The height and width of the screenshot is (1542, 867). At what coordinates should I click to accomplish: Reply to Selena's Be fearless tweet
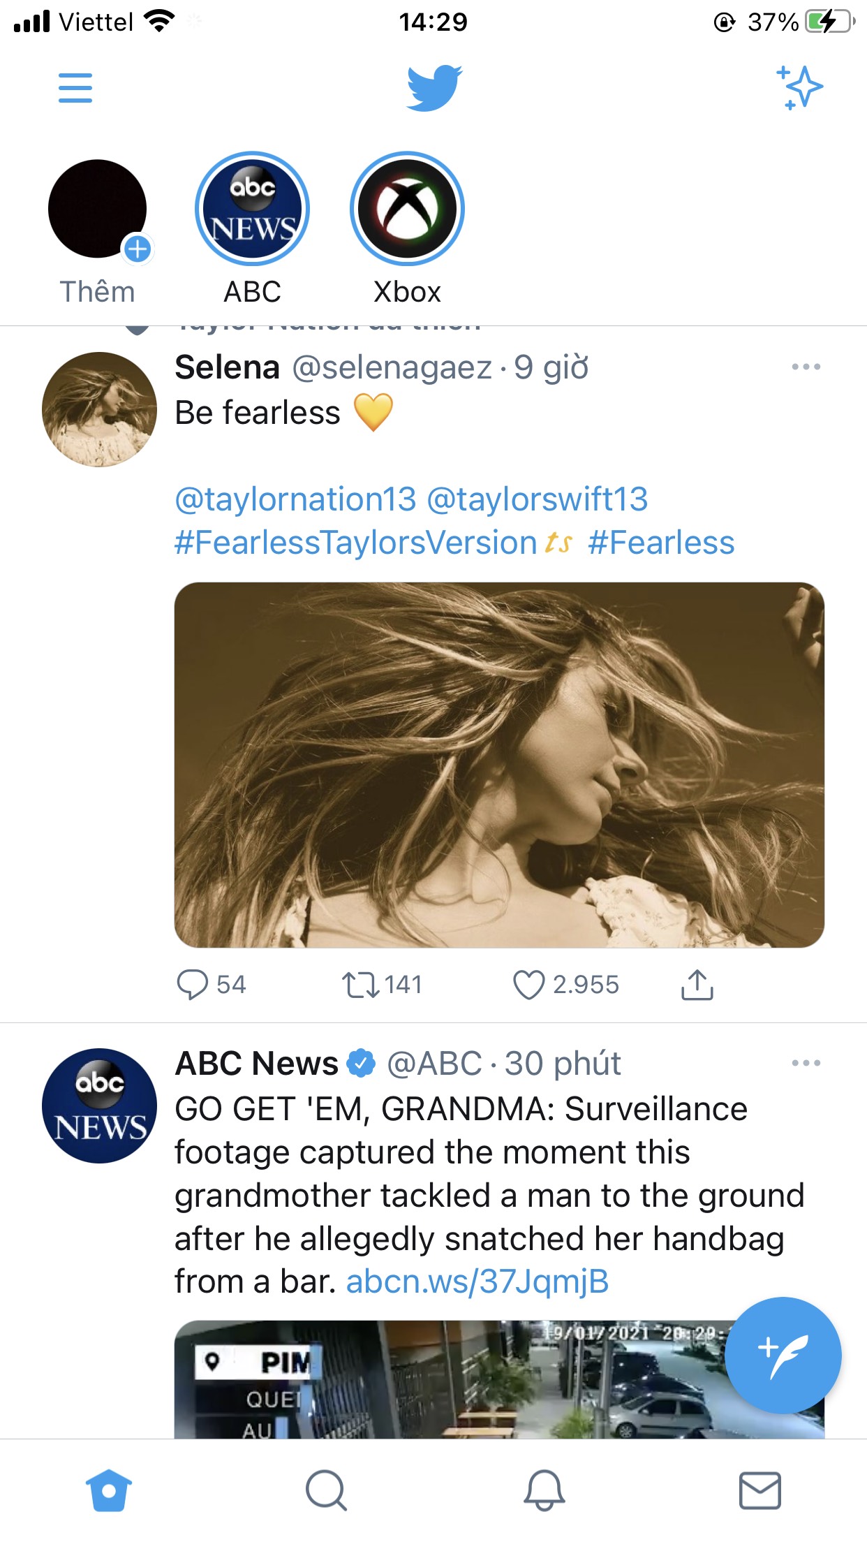[x=193, y=985]
